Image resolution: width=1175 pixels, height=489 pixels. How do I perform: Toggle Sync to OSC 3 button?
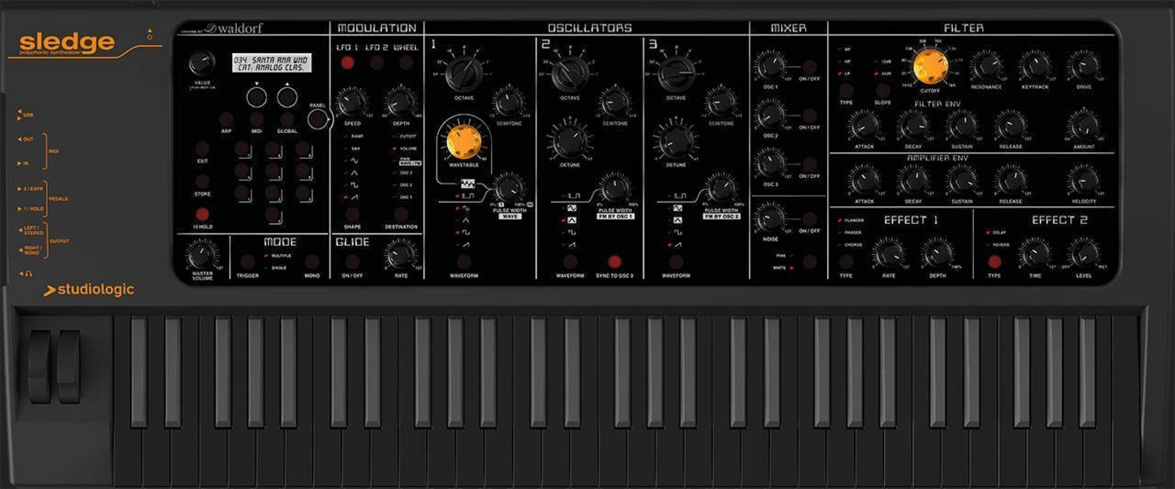[614, 262]
